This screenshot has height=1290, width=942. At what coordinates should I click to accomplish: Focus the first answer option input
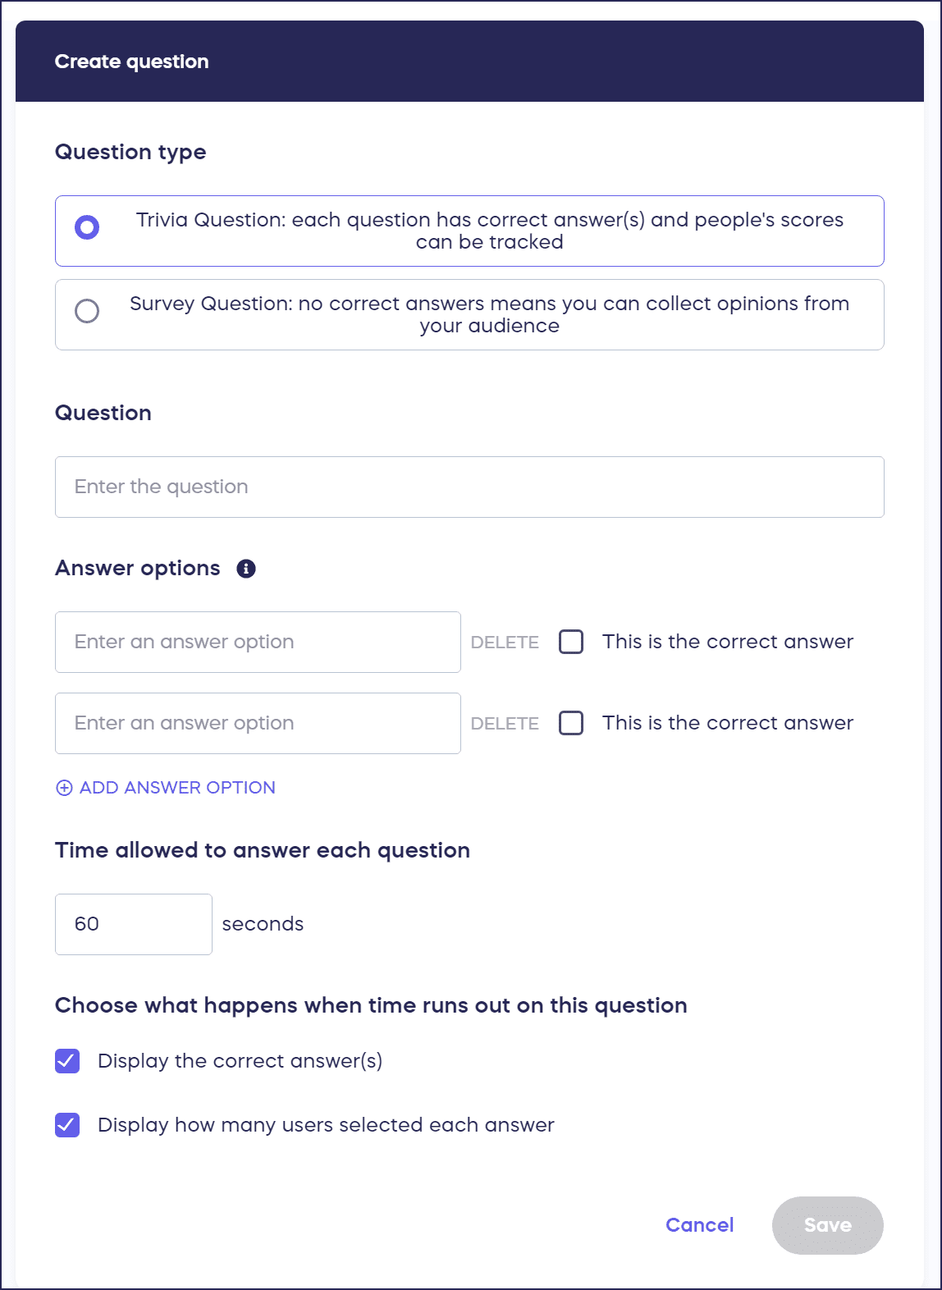(x=258, y=642)
